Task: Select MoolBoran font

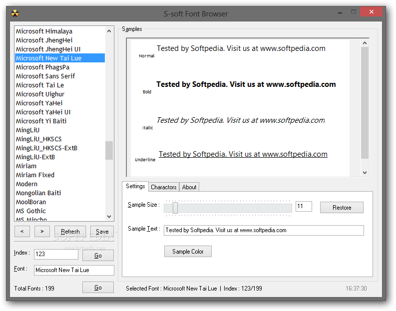Action: coord(60,202)
